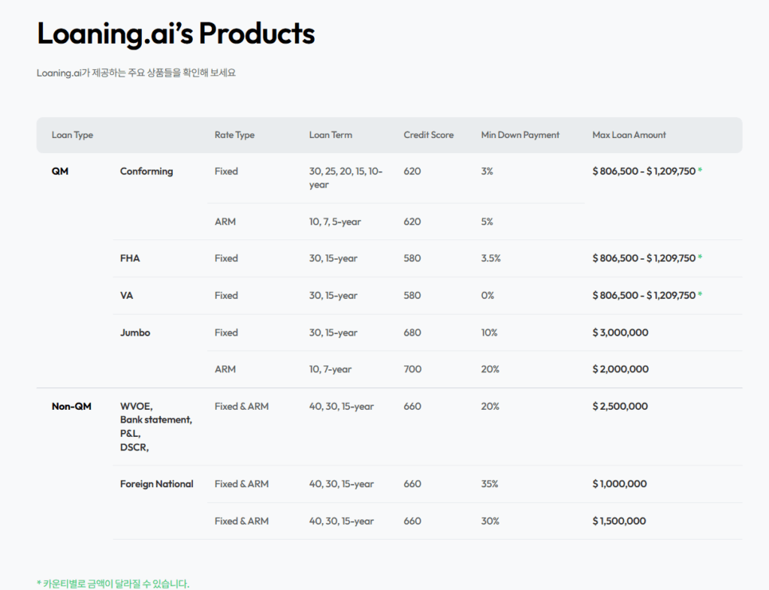The width and height of the screenshot is (769, 590).
Task: Click the "3%" minimum down payment
Action: (x=487, y=171)
